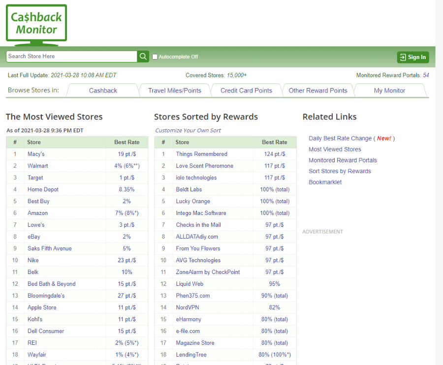The width and height of the screenshot is (443, 365).
Task: Open the Liquid Web link
Action: tap(190, 284)
